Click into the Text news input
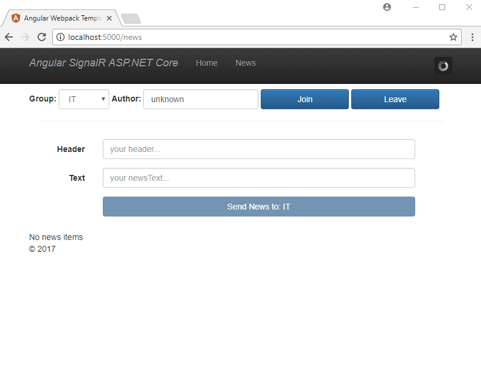The height and width of the screenshot is (382, 481). [x=258, y=178]
